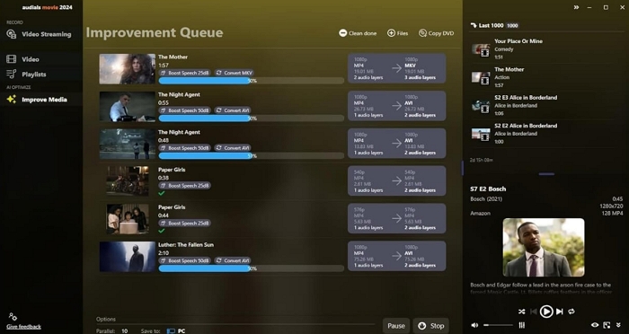The width and height of the screenshot is (629, 334).
Task: Toggle shuffle playback icon
Action: point(521,312)
